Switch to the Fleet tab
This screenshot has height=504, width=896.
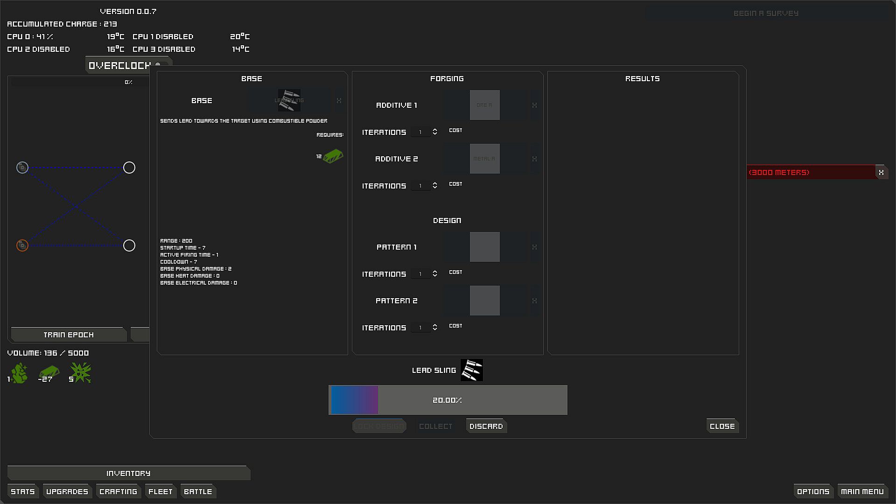[x=160, y=491]
